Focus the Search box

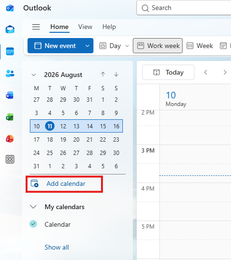tap(184, 8)
